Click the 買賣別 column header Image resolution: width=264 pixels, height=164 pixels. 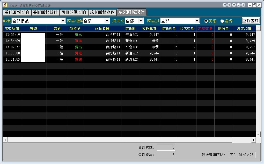(x=75, y=29)
